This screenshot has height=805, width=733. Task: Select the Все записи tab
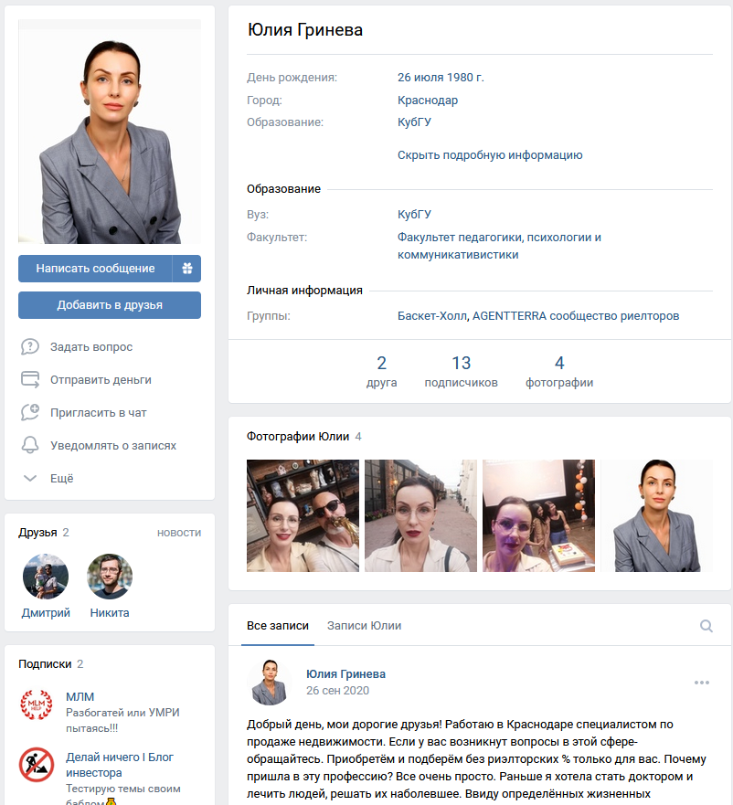coord(277,626)
